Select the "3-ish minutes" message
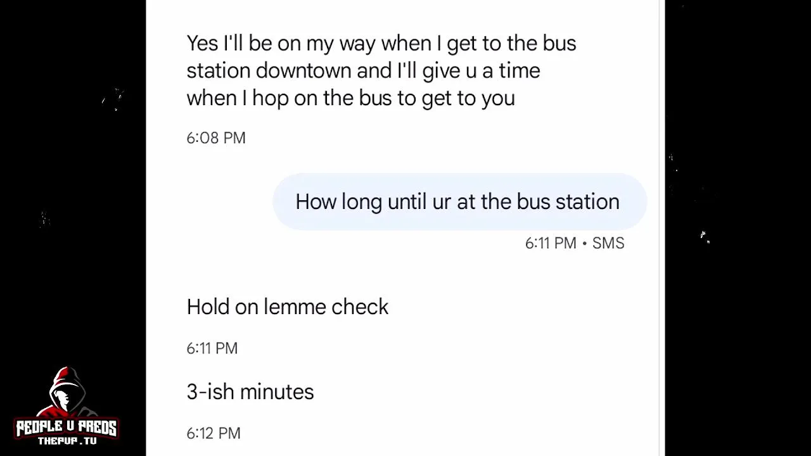 click(x=250, y=392)
